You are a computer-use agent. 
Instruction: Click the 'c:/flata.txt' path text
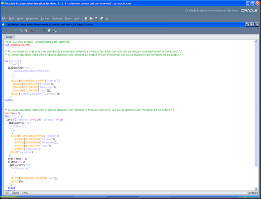pos(18,126)
